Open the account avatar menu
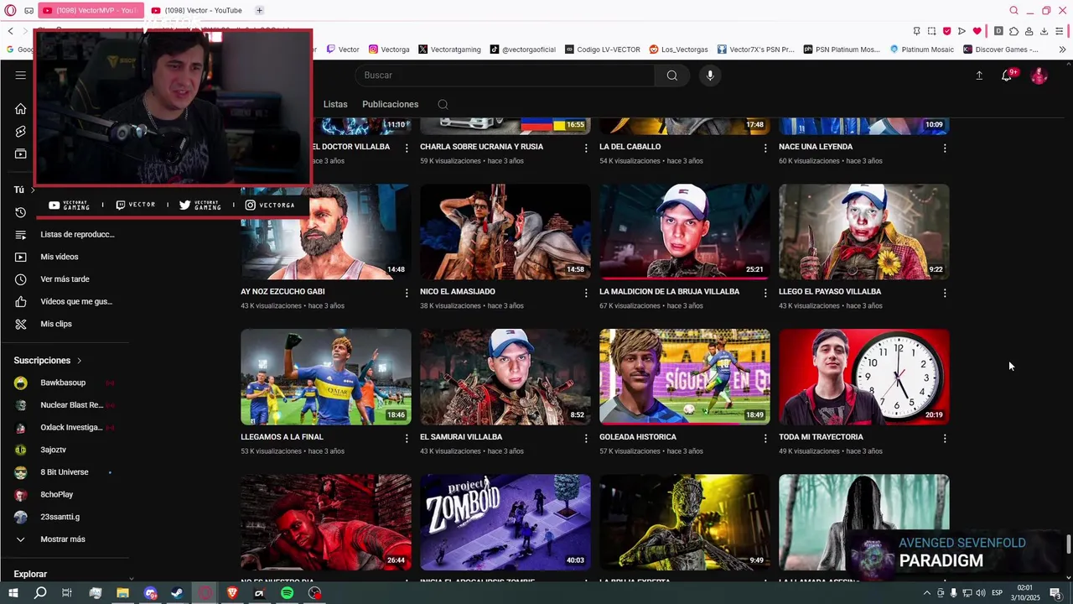Screen dimensions: 1073x604 tap(1039, 75)
